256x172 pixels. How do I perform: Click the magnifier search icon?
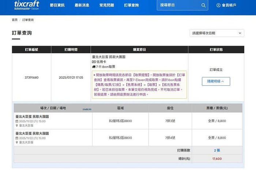click(204, 5)
